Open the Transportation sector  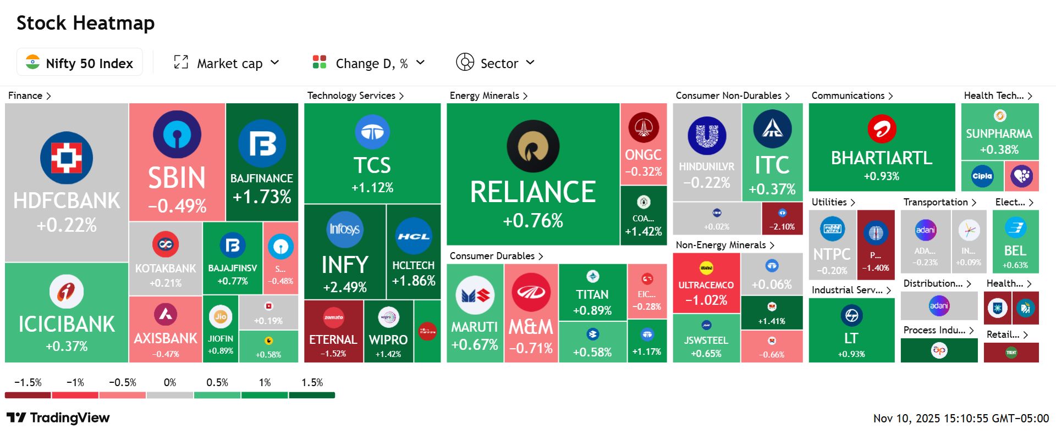pyautogui.click(x=940, y=202)
